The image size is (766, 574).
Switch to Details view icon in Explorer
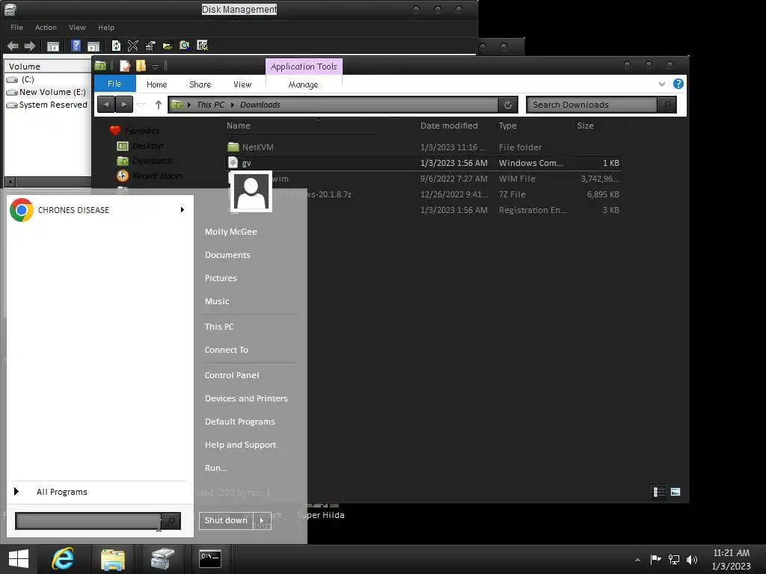point(659,492)
